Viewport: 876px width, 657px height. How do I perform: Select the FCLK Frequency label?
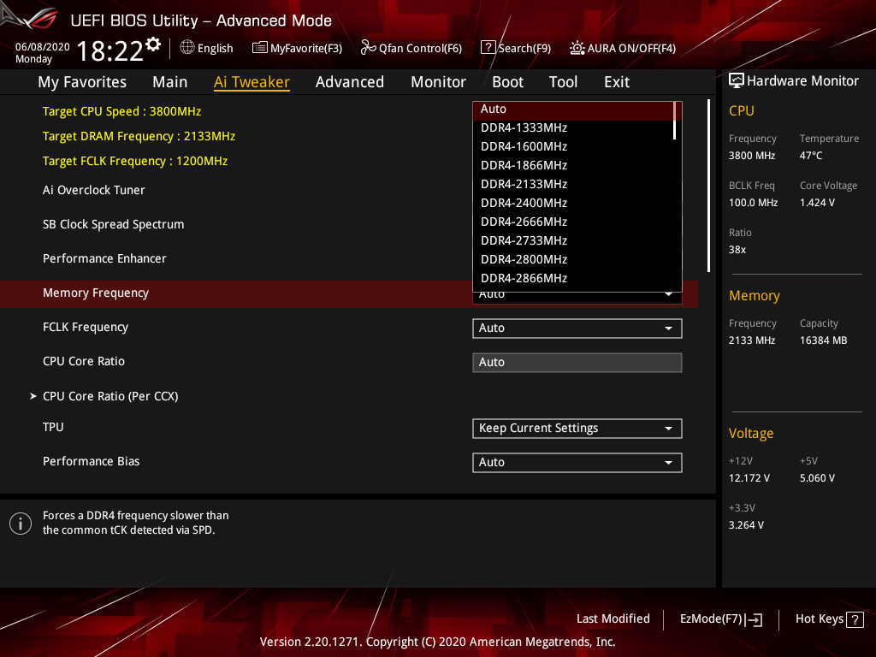tap(86, 328)
